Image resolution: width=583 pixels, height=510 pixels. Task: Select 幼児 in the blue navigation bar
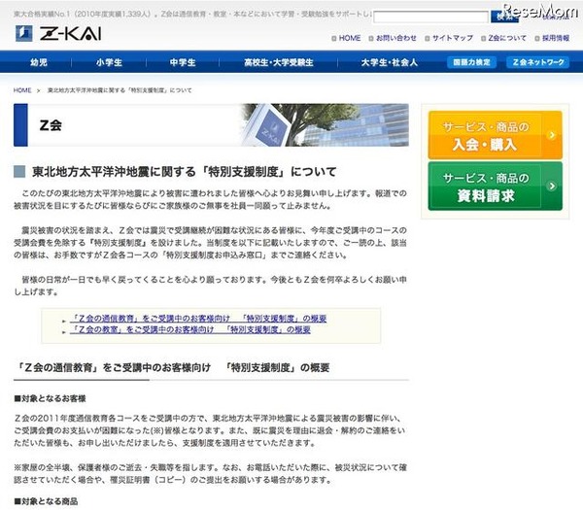pyautogui.click(x=39, y=62)
